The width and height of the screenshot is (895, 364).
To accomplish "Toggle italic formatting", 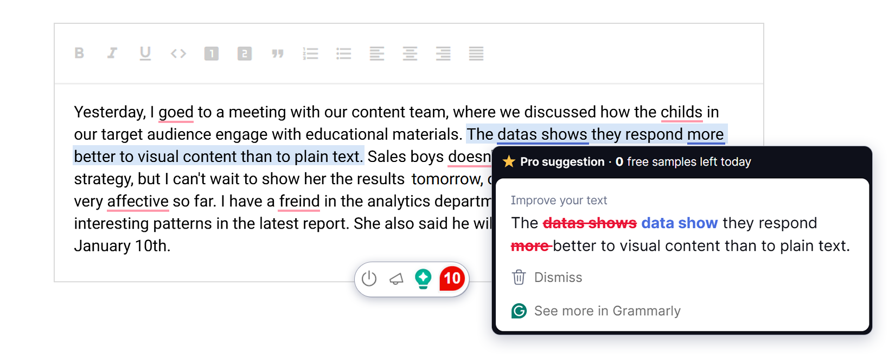I will [x=112, y=53].
